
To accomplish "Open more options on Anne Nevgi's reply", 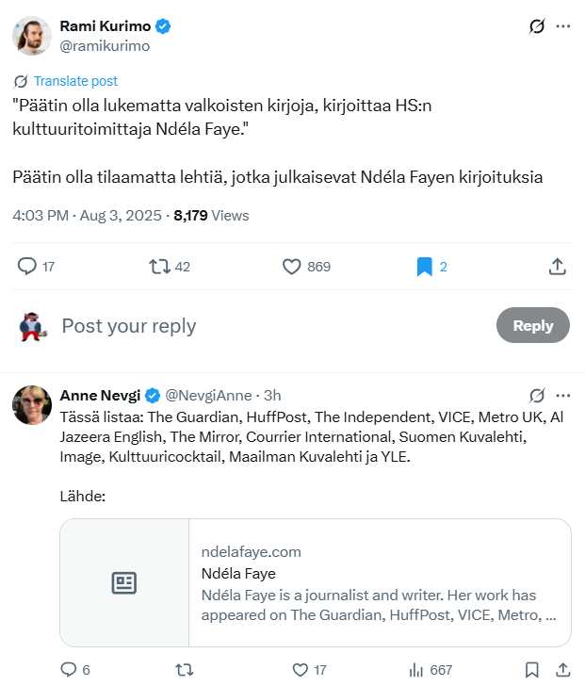I will tap(563, 395).
